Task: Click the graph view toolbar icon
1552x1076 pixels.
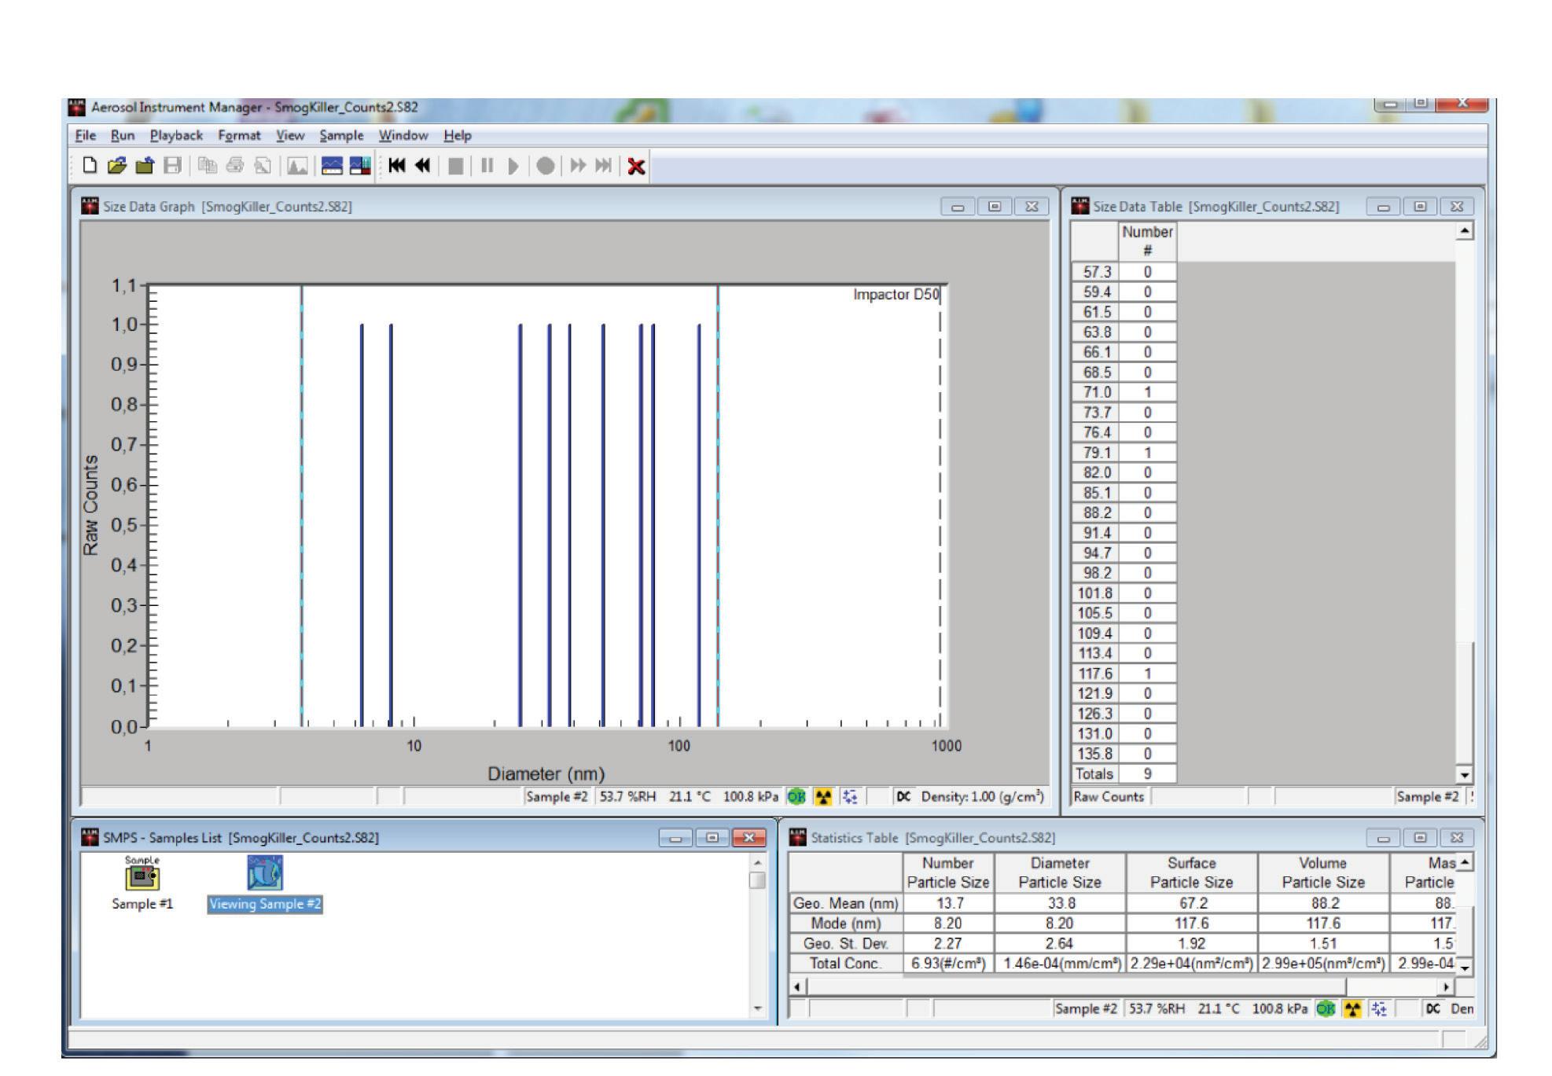Action: pyautogui.click(x=332, y=166)
